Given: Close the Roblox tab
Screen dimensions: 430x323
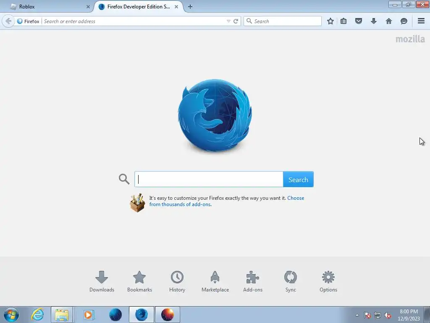Looking at the screenshot, I should (88, 7).
